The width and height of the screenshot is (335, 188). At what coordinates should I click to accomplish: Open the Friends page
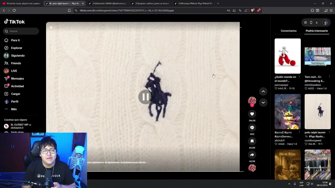tap(16, 63)
